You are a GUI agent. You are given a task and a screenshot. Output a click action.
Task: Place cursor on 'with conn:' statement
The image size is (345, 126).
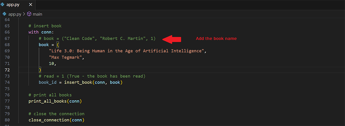41,32
